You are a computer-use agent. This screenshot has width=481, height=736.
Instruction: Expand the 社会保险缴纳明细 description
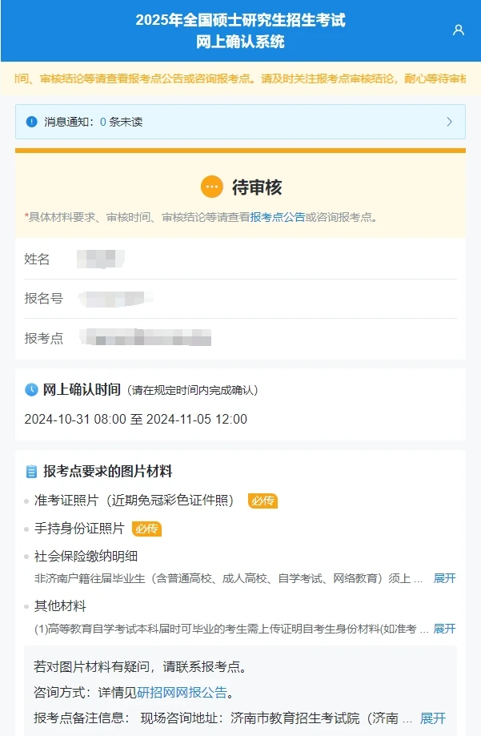[x=444, y=578]
